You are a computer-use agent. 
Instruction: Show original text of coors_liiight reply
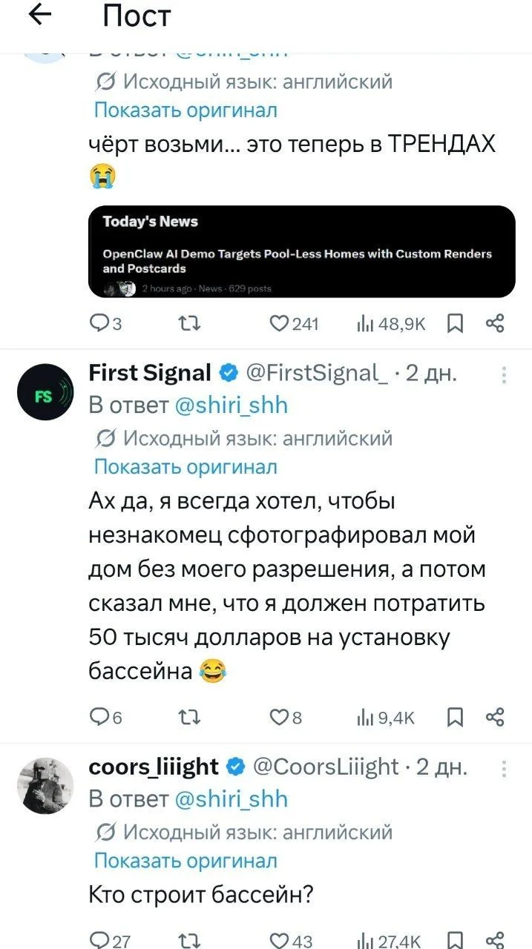tap(185, 860)
